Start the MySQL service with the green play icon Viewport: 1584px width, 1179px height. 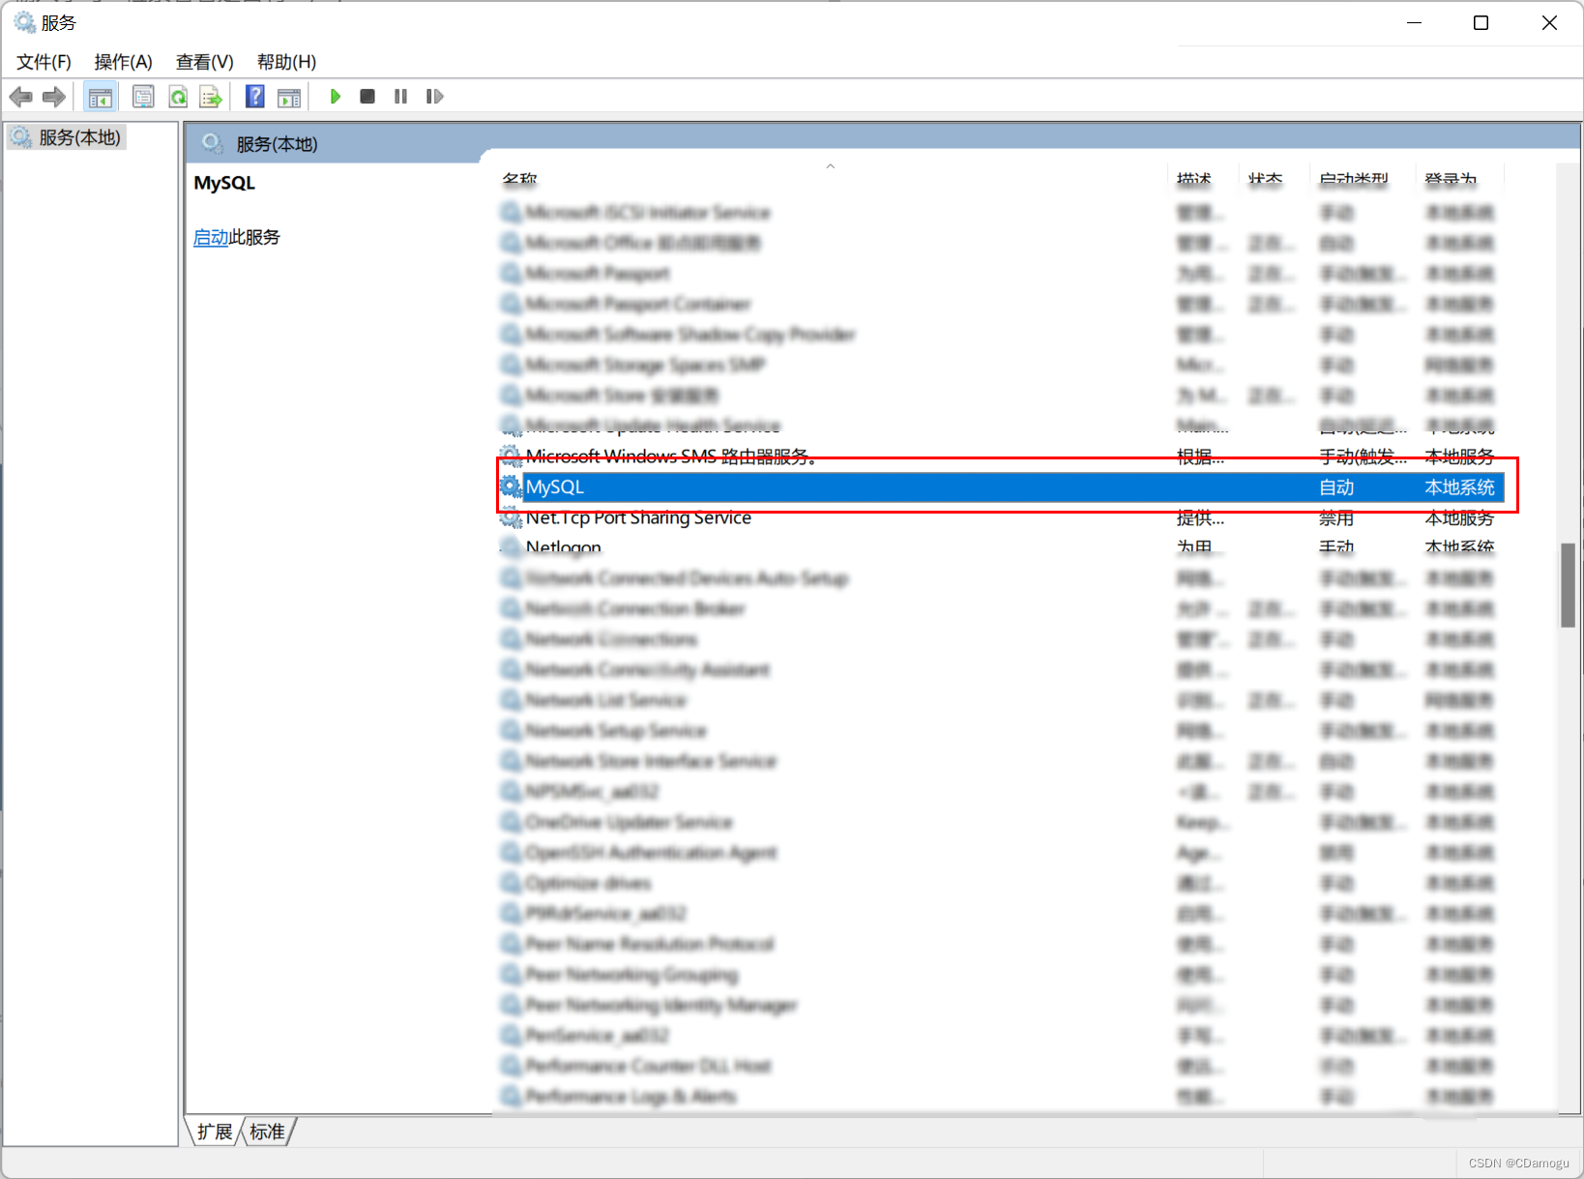pyautogui.click(x=334, y=96)
